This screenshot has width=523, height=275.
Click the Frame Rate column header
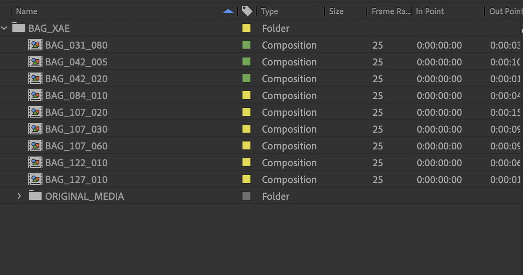(x=391, y=11)
